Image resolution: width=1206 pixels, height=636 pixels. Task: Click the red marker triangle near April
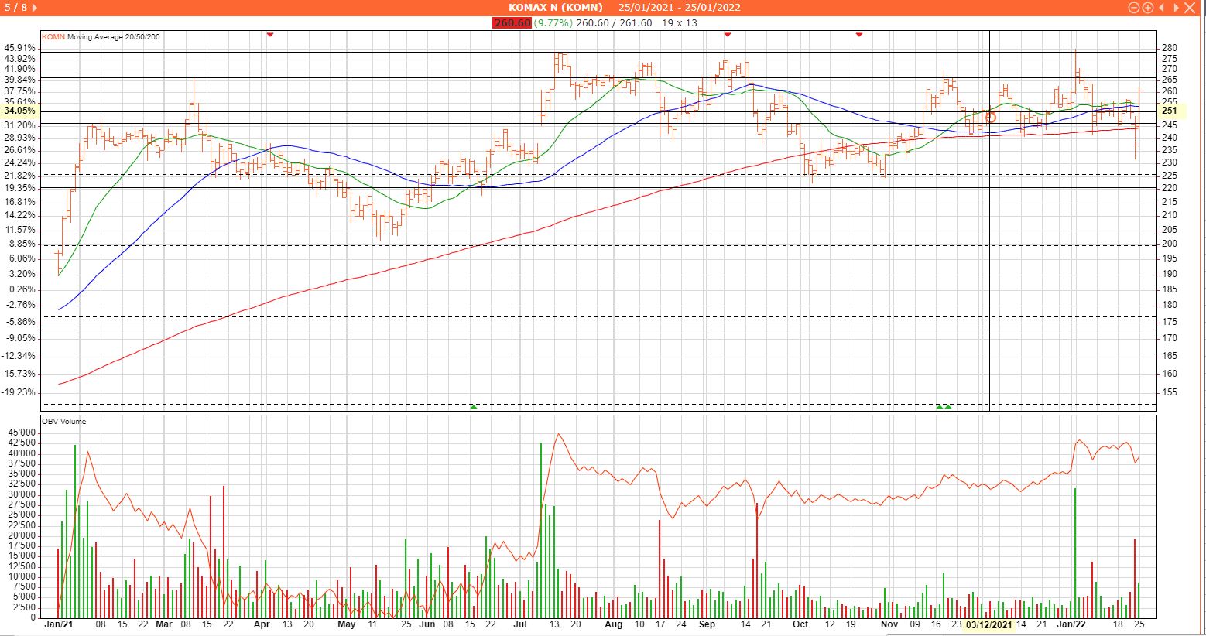(x=269, y=35)
